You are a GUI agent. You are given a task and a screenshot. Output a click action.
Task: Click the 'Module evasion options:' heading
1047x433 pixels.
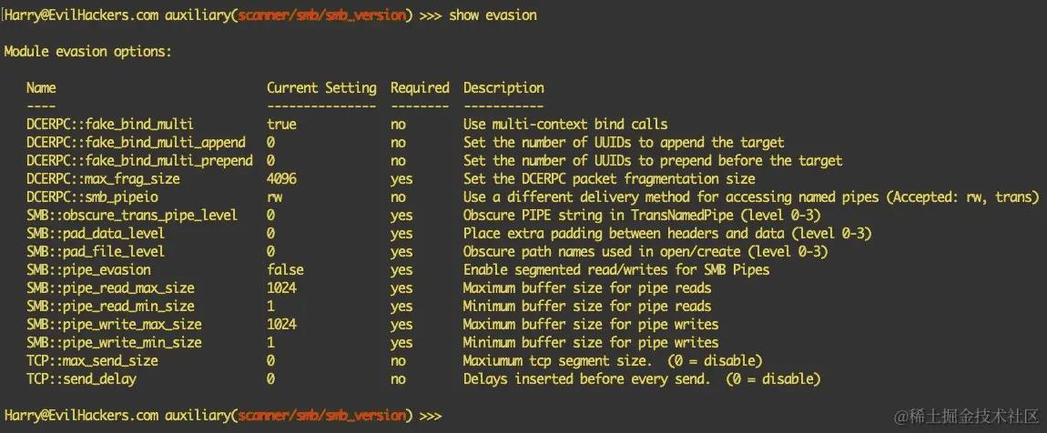point(87,51)
